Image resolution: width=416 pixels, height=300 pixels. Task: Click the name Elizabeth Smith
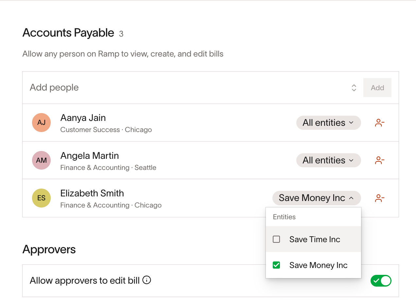[x=92, y=193]
